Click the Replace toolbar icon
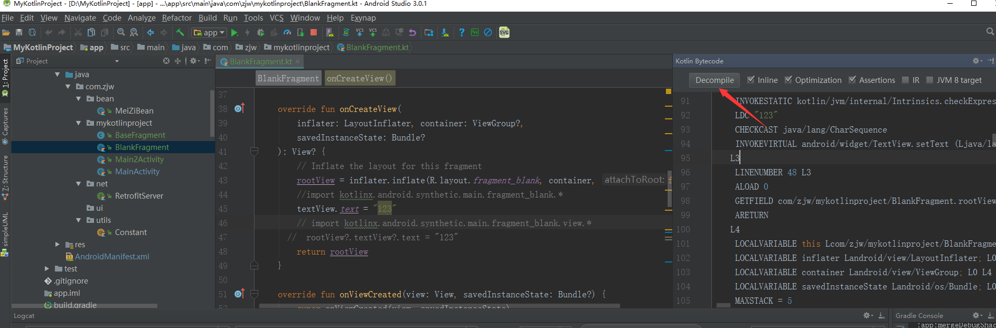The image size is (996, 328). tap(134, 32)
